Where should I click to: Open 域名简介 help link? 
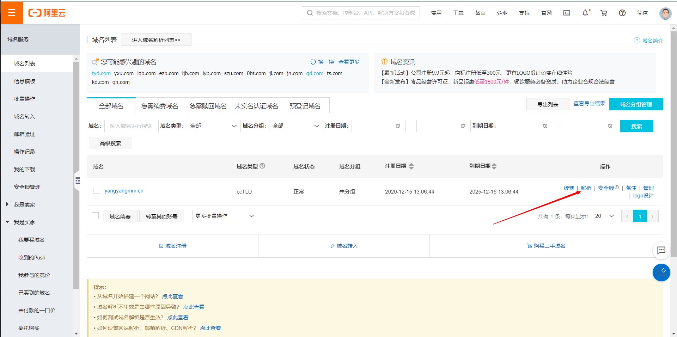648,41
